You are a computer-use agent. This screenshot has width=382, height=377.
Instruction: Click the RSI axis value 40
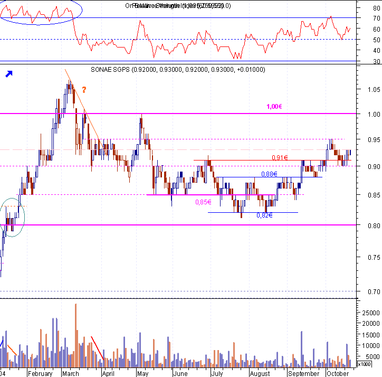click(x=377, y=51)
